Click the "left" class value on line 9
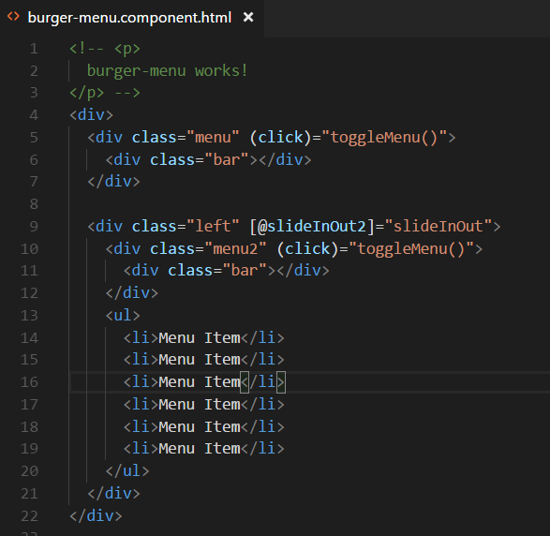550x536 pixels. 213,226
